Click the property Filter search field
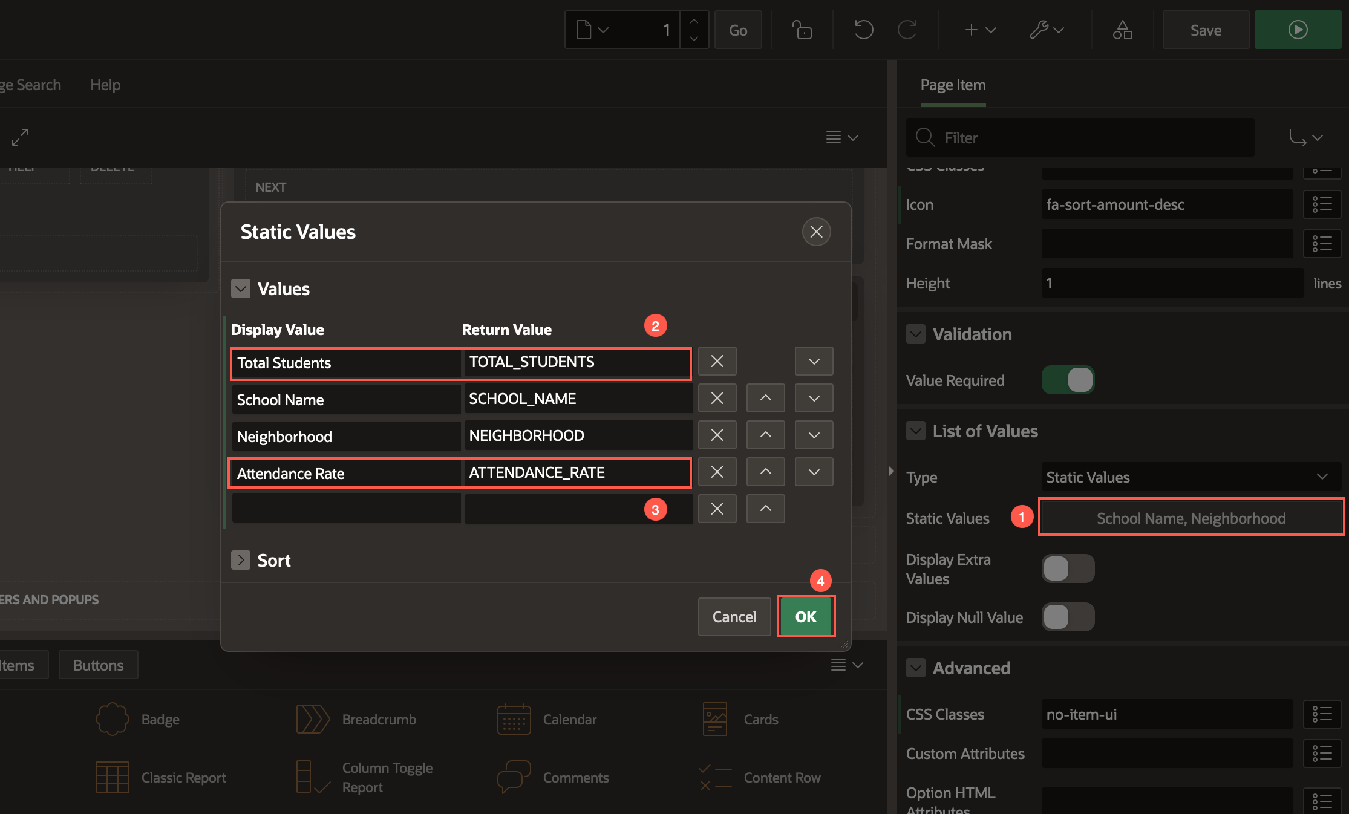 tap(1080, 137)
